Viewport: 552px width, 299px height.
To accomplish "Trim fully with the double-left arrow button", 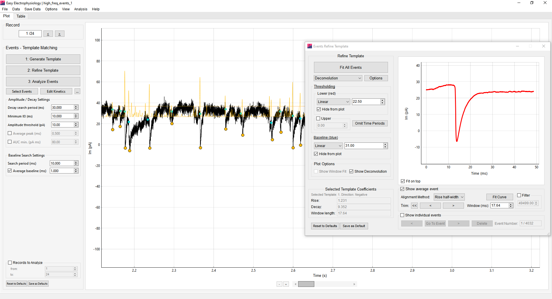I will pyautogui.click(x=414, y=206).
